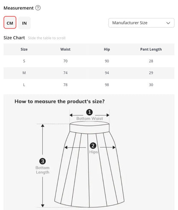The width and height of the screenshot is (178, 210).
Task: Click the Waist column header
Action: tap(65, 49)
